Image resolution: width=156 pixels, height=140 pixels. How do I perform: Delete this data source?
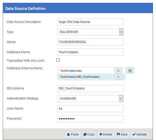click(x=106, y=134)
